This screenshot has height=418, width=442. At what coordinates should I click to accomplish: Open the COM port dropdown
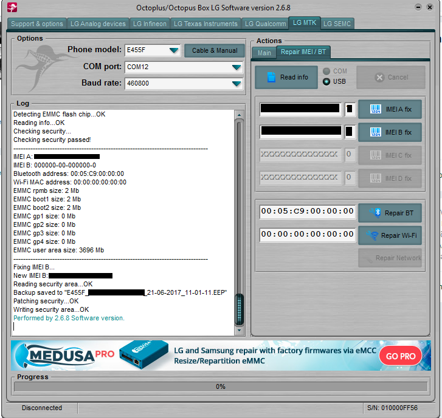coord(237,67)
